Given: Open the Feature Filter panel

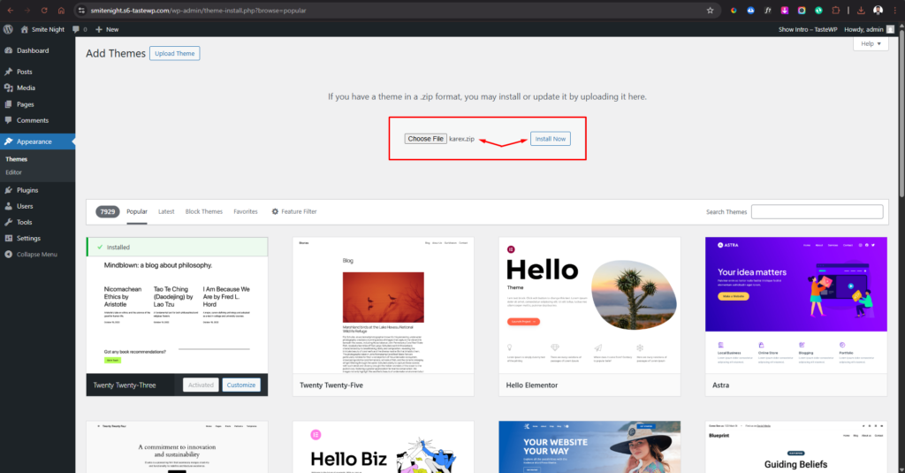Looking at the screenshot, I should [x=293, y=211].
